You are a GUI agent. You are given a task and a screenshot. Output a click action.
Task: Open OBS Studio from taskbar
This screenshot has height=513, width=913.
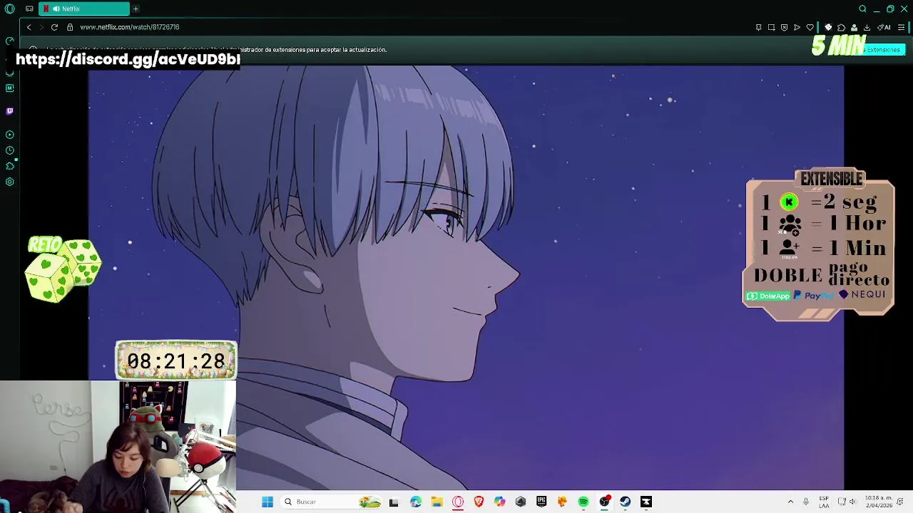click(604, 502)
